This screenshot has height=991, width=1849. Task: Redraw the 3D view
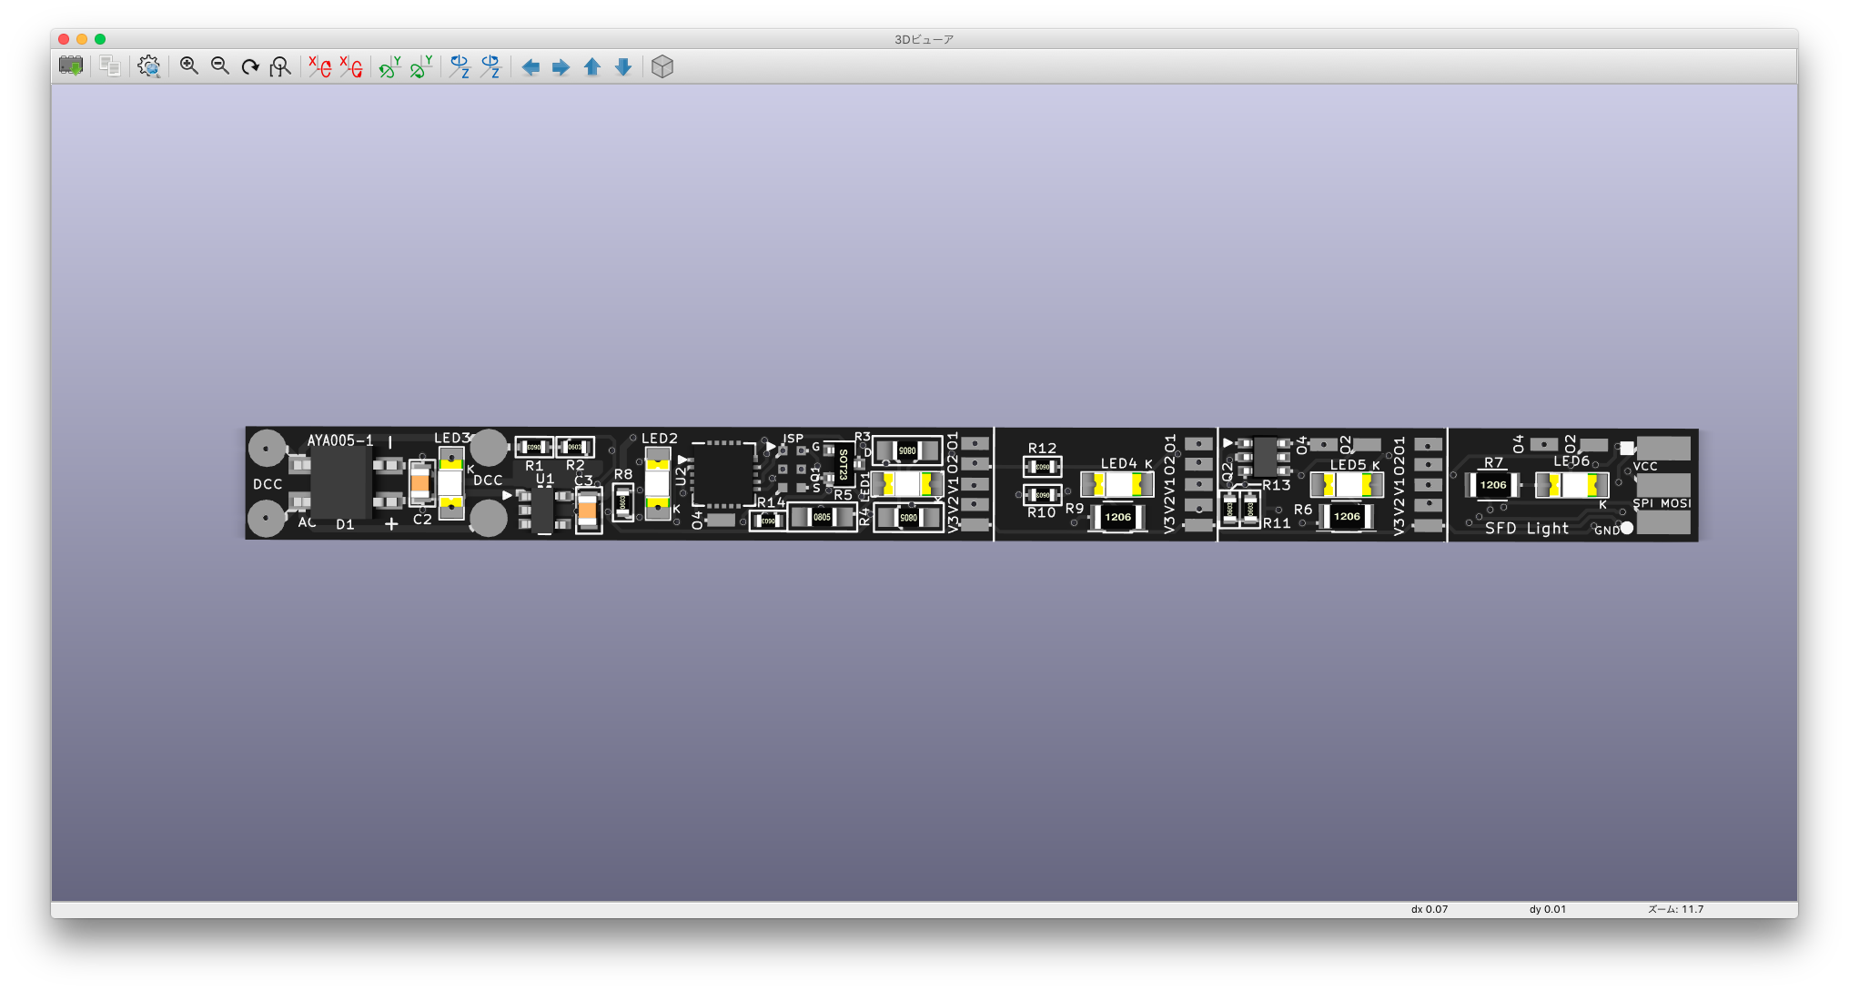[x=250, y=66]
